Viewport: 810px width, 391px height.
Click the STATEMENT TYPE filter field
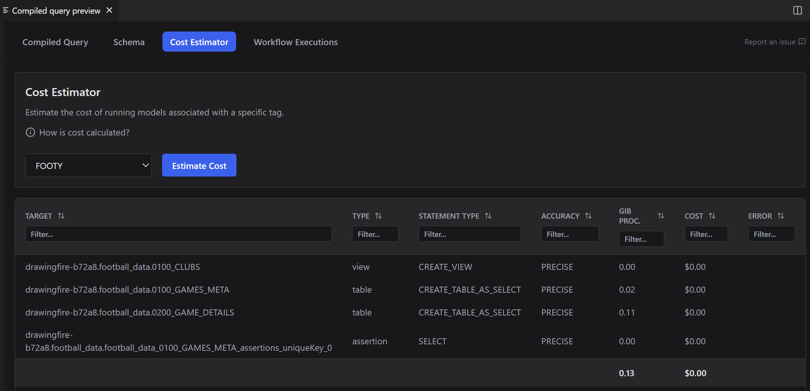coord(469,234)
